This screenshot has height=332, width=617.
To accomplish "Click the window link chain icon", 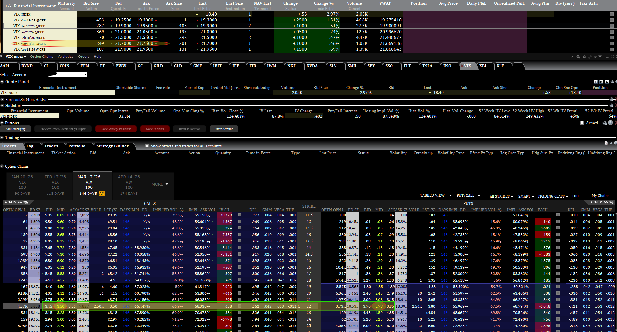I will point(590,57).
